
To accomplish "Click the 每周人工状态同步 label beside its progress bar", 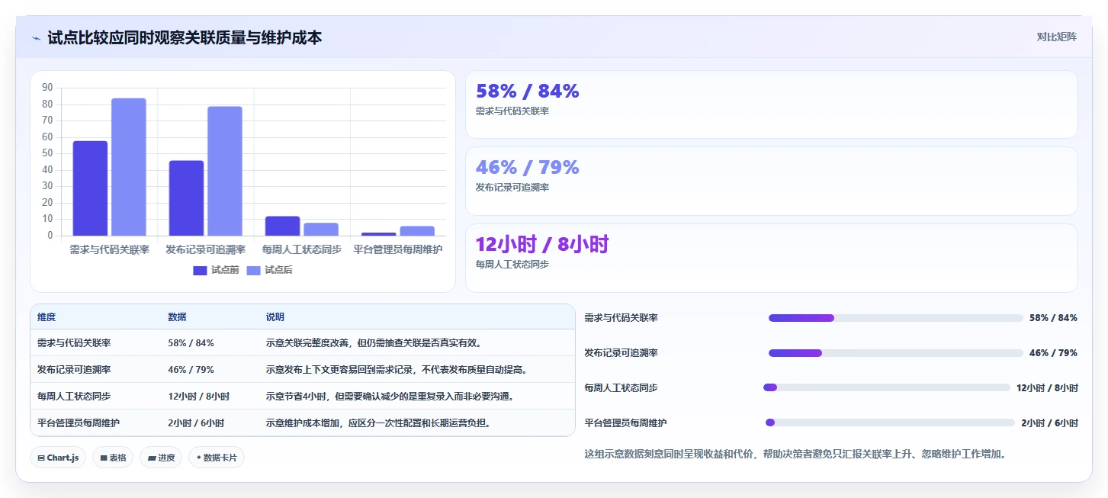I will point(621,387).
